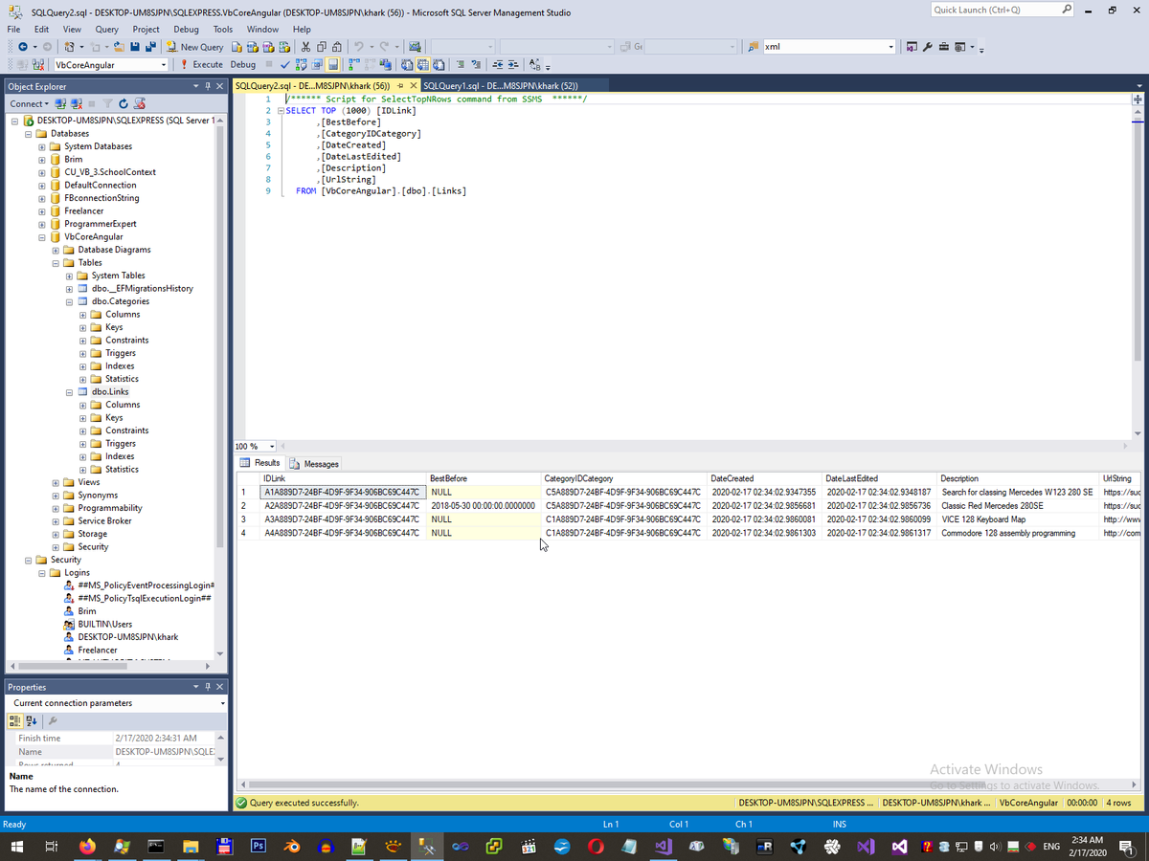1149x861 pixels.
Task: Click the Activity Monitor icon in Object Explorer
Action: pyautogui.click(x=140, y=103)
